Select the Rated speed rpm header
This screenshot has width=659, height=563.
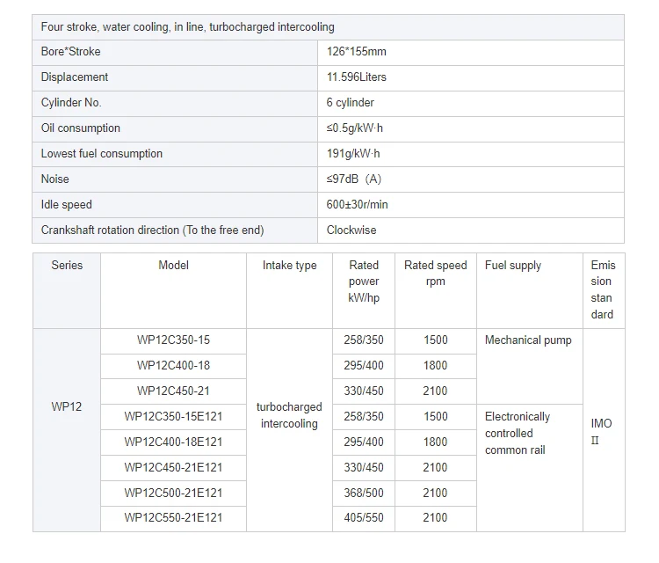436,273
